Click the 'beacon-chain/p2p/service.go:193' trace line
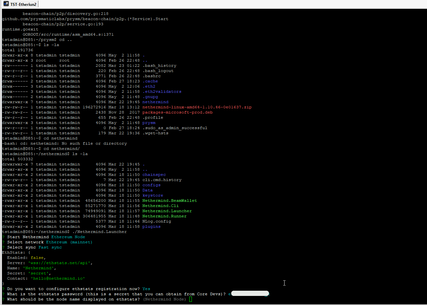The height and width of the screenshot is (305, 427). point(63,24)
